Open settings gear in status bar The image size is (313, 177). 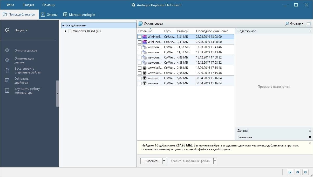point(298,172)
